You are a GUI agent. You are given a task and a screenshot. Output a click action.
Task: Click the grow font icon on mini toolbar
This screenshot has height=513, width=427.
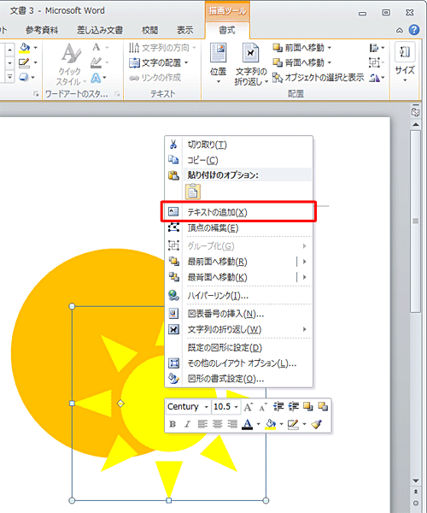(249, 407)
